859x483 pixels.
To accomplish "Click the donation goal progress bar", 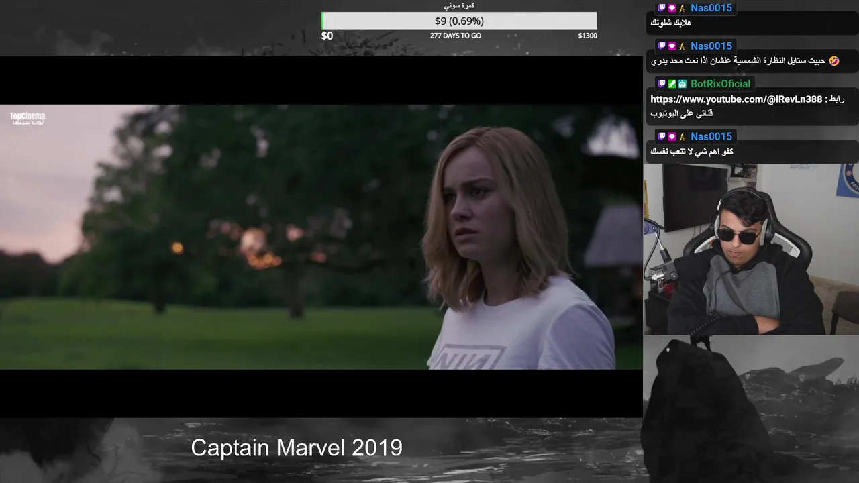I will point(459,21).
